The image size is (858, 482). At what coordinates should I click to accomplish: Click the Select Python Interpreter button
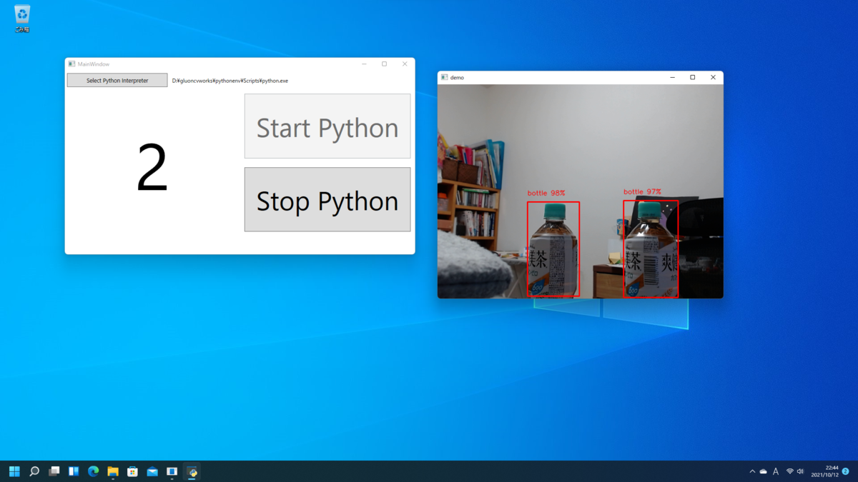[117, 81]
